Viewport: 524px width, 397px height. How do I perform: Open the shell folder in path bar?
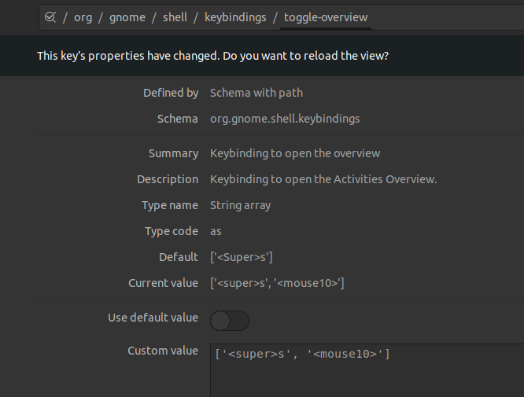[x=175, y=17]
